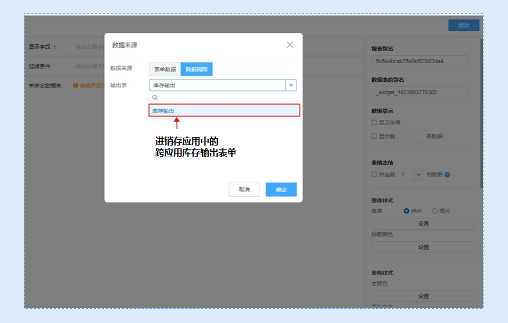Close the 数据来源 dialog with X
The height and width of the screenshot is (323, 508).
coord(290,45)
